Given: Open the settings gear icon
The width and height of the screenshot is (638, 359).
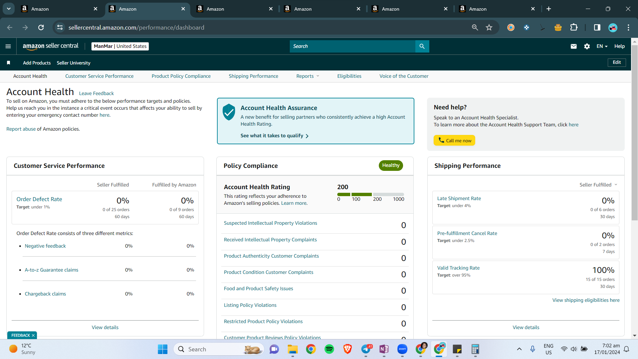Looking at the screenshot, I should pyautogui.click(x=587, y=46).
